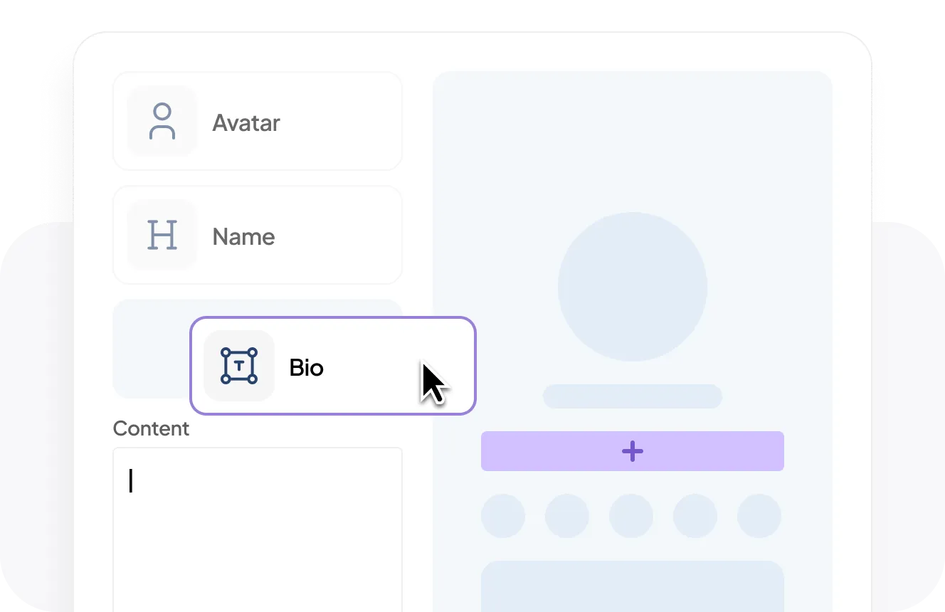Click the Avatar person icon

tap(162, 121)
